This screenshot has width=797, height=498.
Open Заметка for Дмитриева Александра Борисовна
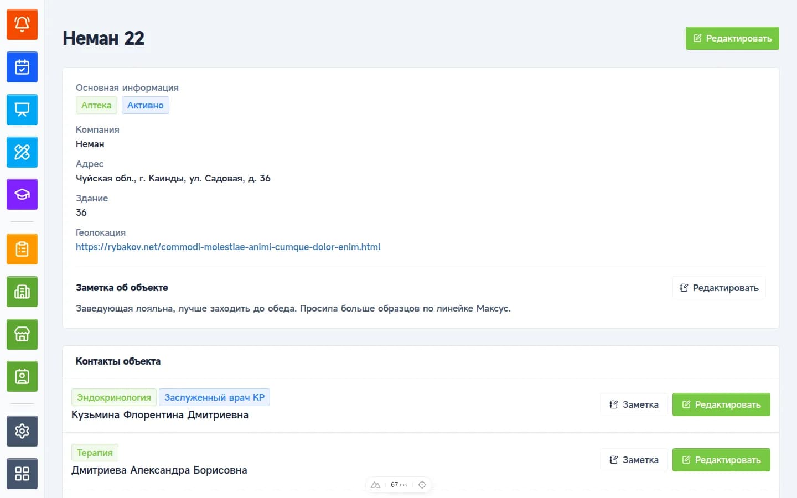tap(634, 460)
